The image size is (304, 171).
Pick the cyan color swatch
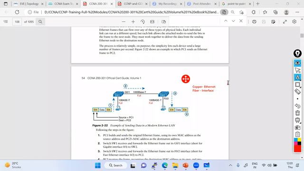[296, 140]
